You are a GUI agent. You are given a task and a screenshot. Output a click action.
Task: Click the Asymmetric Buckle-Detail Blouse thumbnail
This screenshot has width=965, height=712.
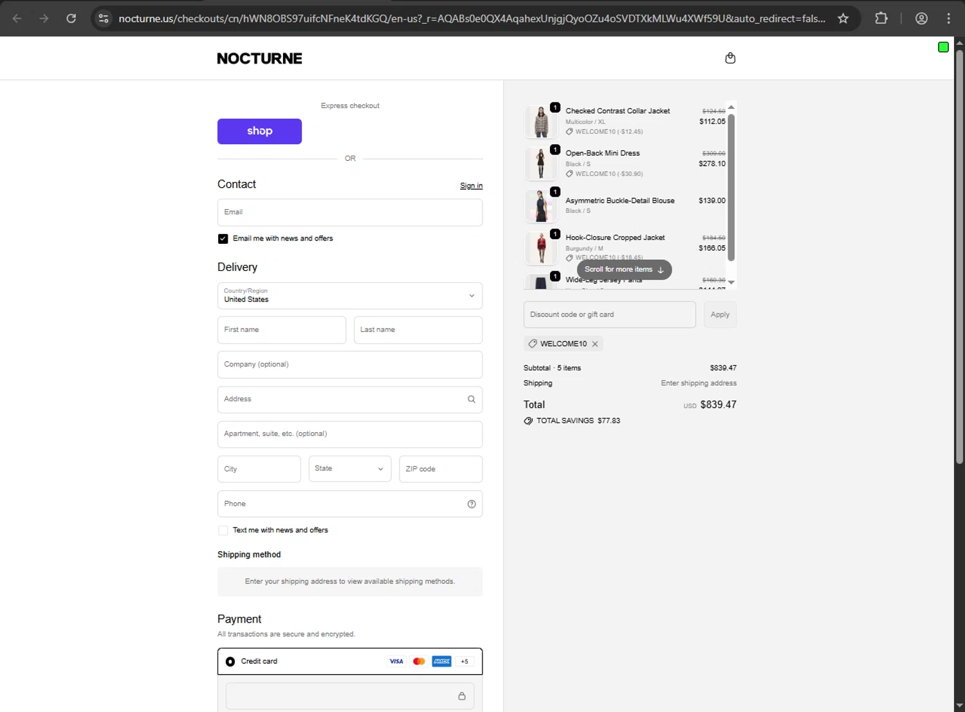pos(541,206)
